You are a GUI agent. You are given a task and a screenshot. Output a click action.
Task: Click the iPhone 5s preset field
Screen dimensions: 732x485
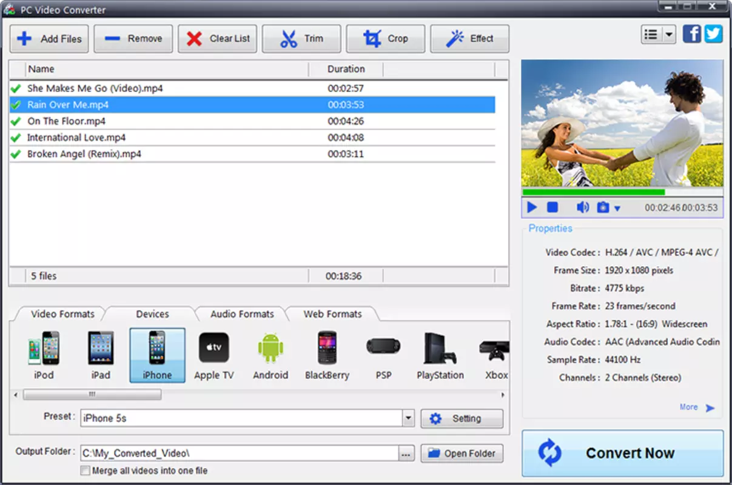point(241,418)
